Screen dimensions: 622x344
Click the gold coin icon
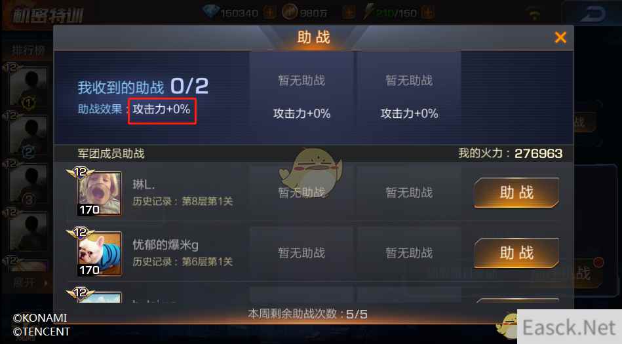(290, 12)
